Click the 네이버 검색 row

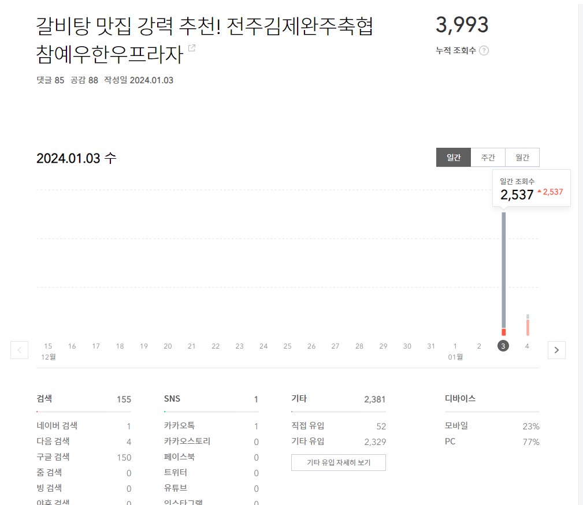84,426
